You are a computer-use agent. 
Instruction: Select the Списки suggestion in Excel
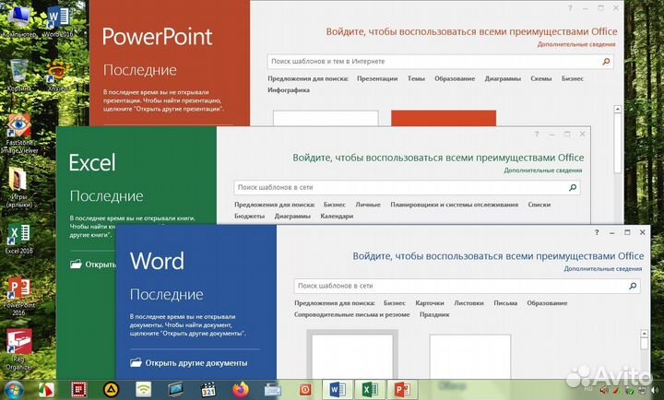pyautogui.click(x=539, y=205)
